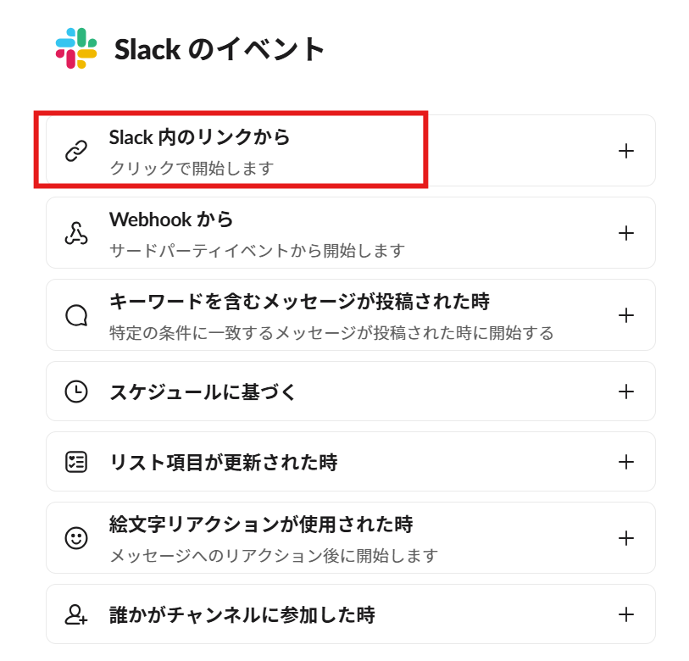The height and width of the screenshot is (661, 689).
Task: Click the speech bubble message icon
Action: click(x=76, y=315)
